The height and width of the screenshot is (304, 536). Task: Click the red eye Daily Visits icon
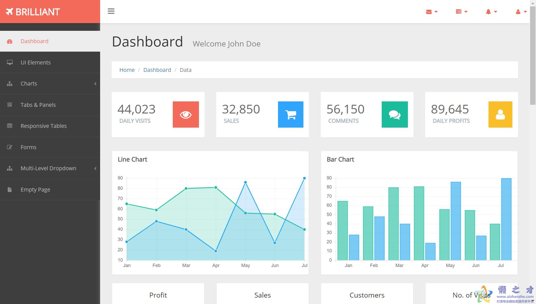(x=186, y=115)
